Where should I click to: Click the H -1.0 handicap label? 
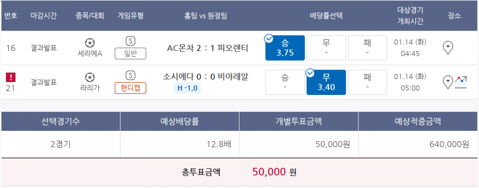pos(187,89)
